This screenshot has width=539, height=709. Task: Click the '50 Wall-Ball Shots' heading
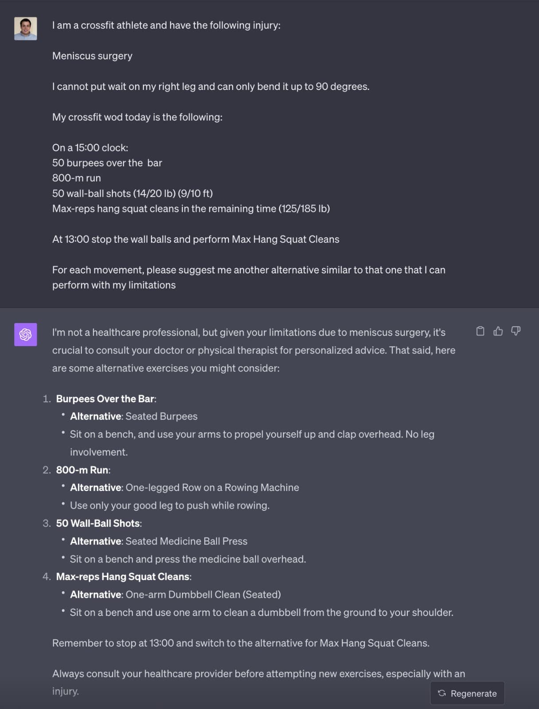[x=98, y=523]
